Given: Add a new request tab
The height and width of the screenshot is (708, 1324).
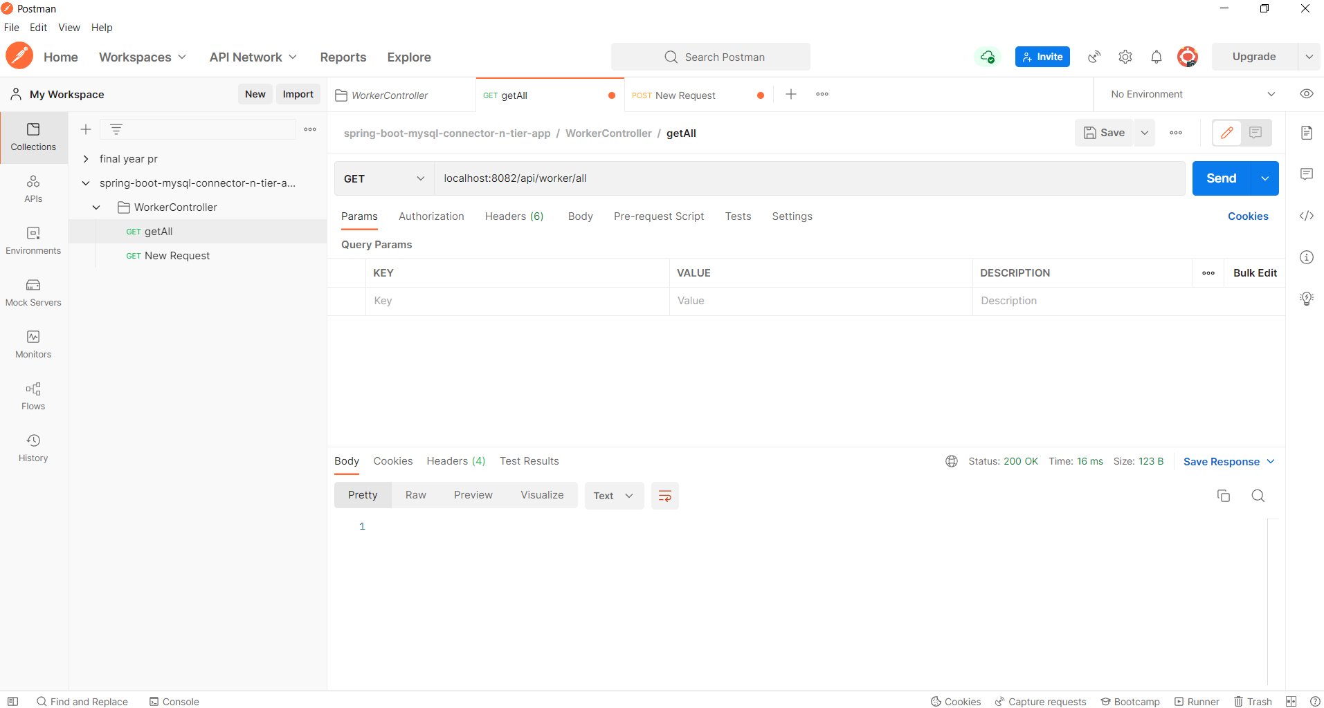Looking at the screenshot, I should point(791,94).
